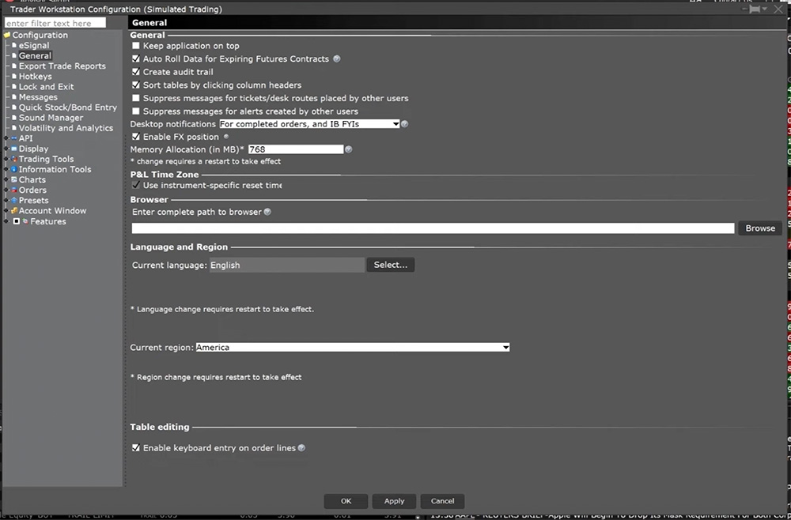Click the filter text search field
Image resolution: width=791 pixels, height=520 pixels.
pos(55,24)
